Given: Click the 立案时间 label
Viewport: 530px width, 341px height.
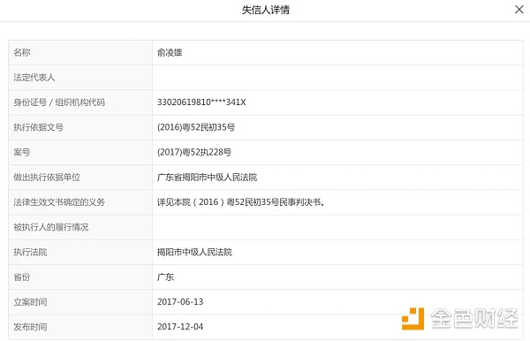Looking at the screenshot, I should click(30, 302).
